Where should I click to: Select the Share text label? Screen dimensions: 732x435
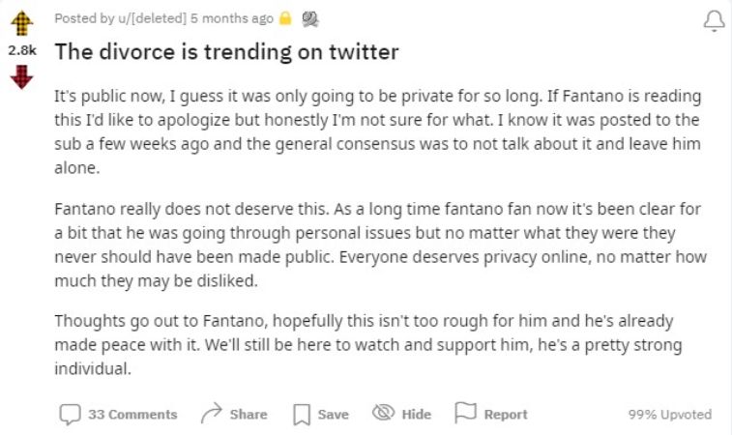pyautogui.click(x=249, y=415)
